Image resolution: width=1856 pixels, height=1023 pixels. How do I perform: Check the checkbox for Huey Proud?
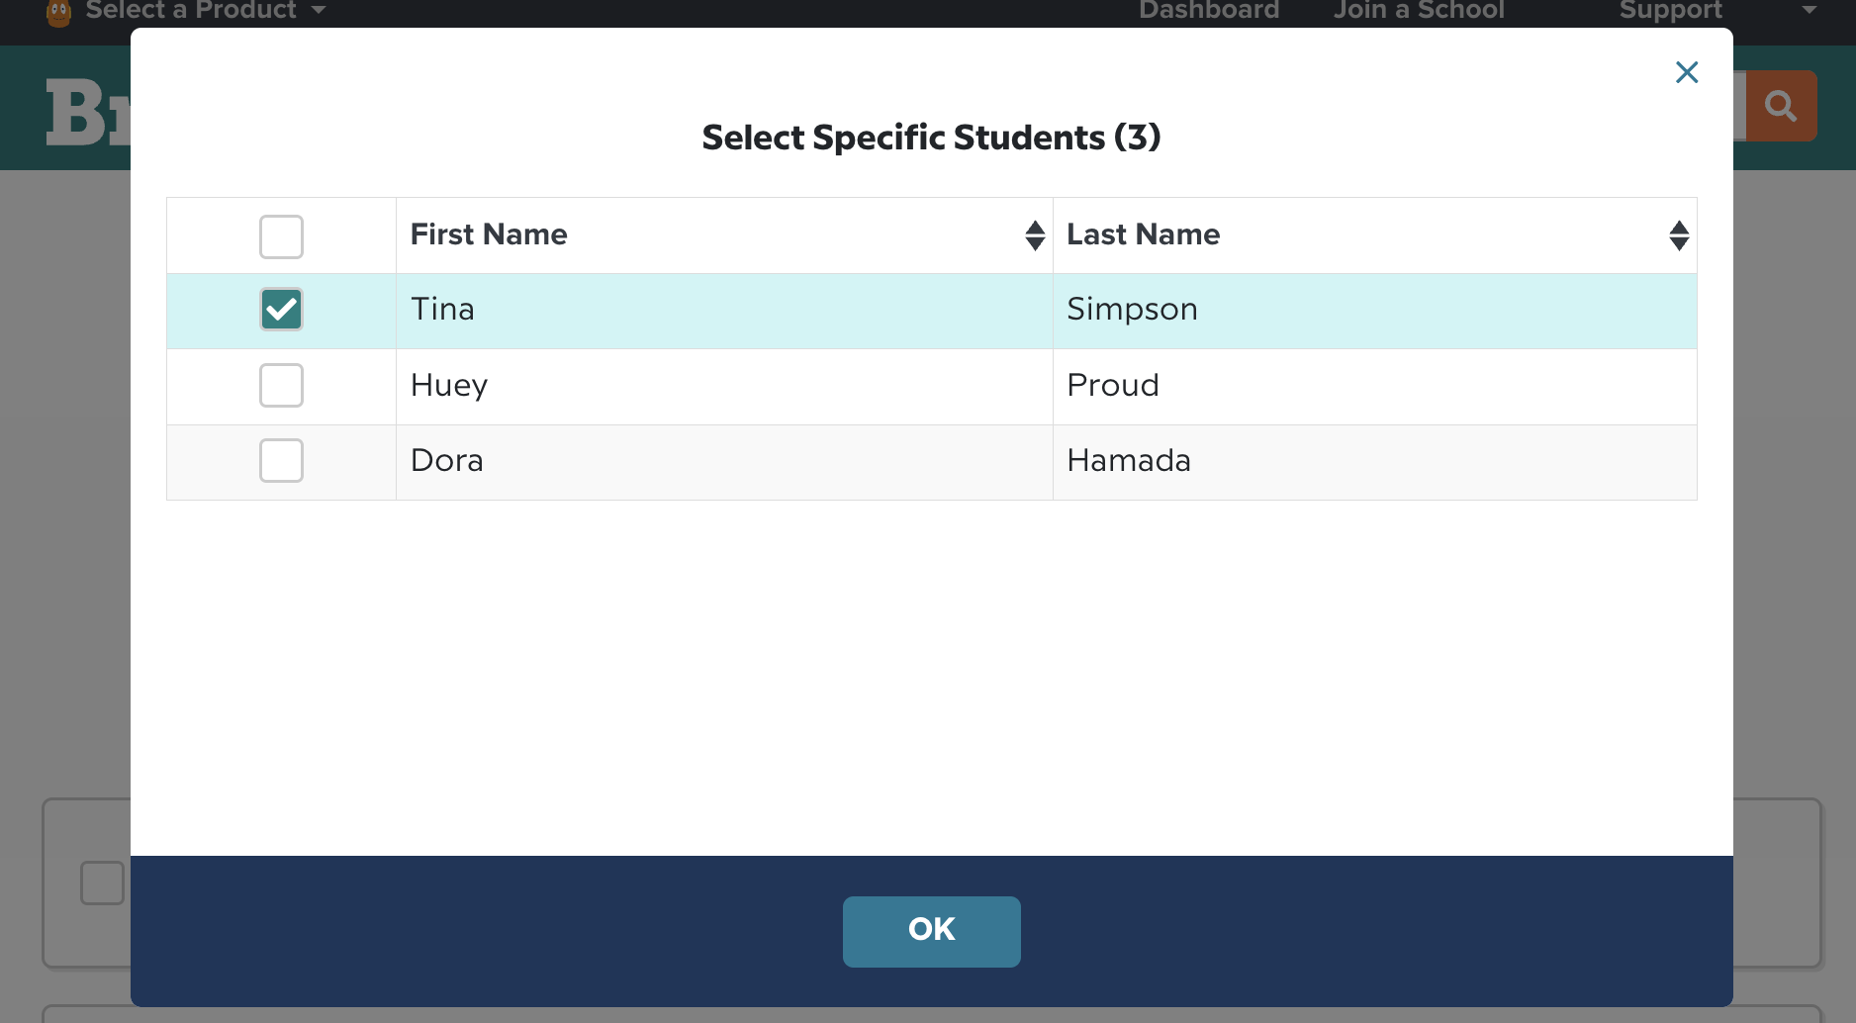[280, 386]
